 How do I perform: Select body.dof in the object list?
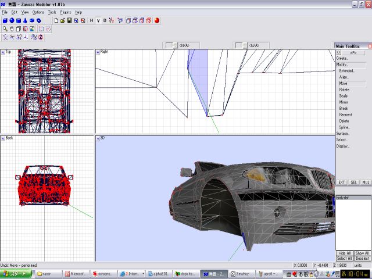(342, 198)
